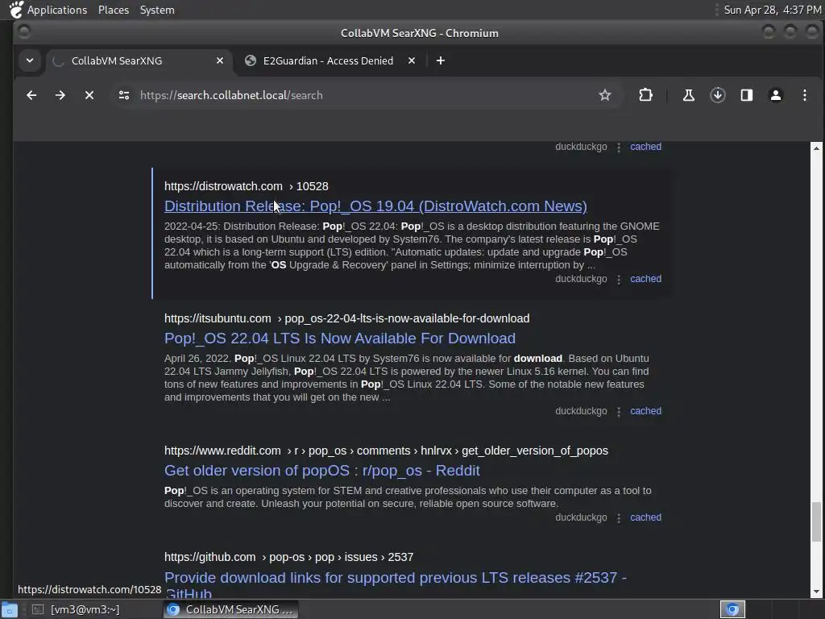Click scrollbar up arrow
This screenshot has height=619, width=825.
tap(816, 148)
